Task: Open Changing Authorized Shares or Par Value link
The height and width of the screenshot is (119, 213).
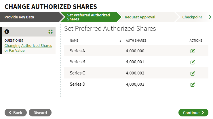Action: click(28, 48)
